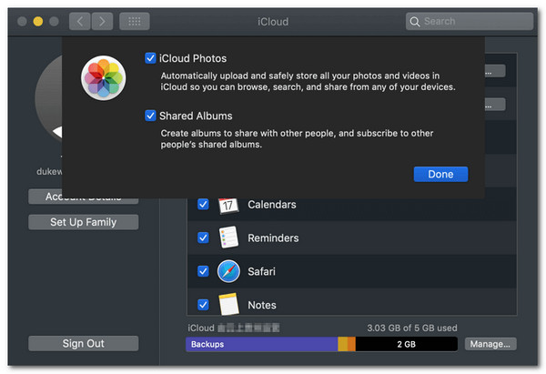Click the Search field
Viewport: 546px width, 374px height.
pos(469,22)
